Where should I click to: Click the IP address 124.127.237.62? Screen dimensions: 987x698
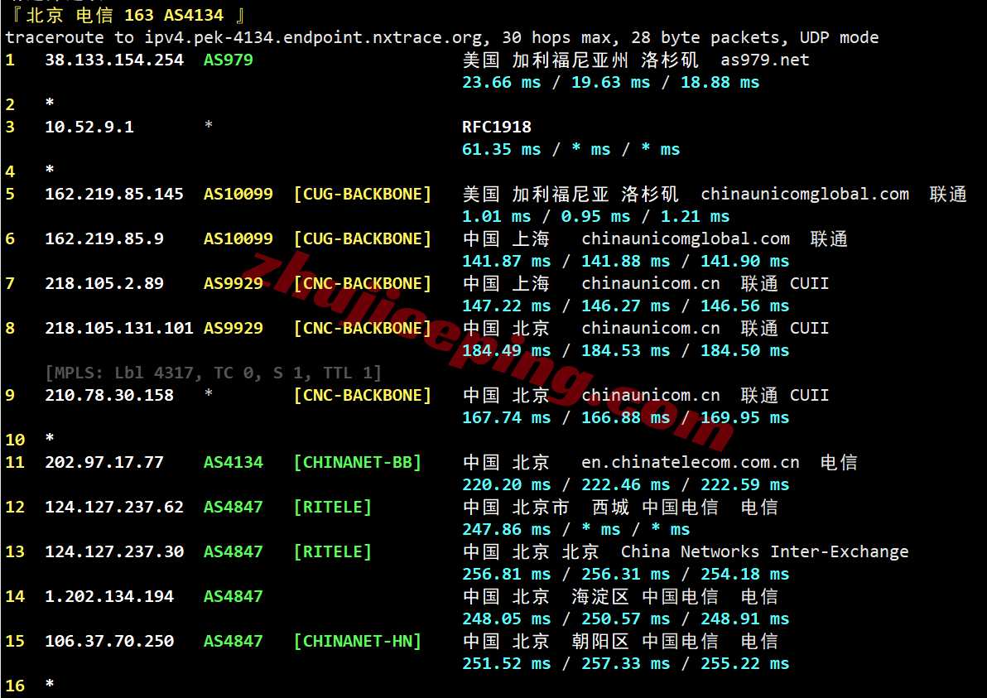tap(114, 507)
